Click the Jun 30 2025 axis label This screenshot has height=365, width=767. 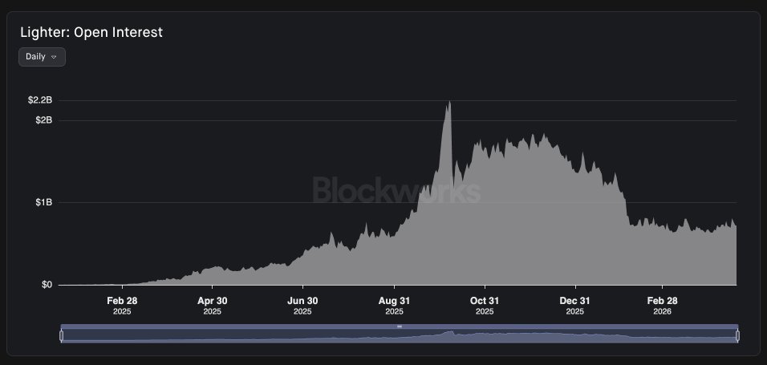click(303, 306)
